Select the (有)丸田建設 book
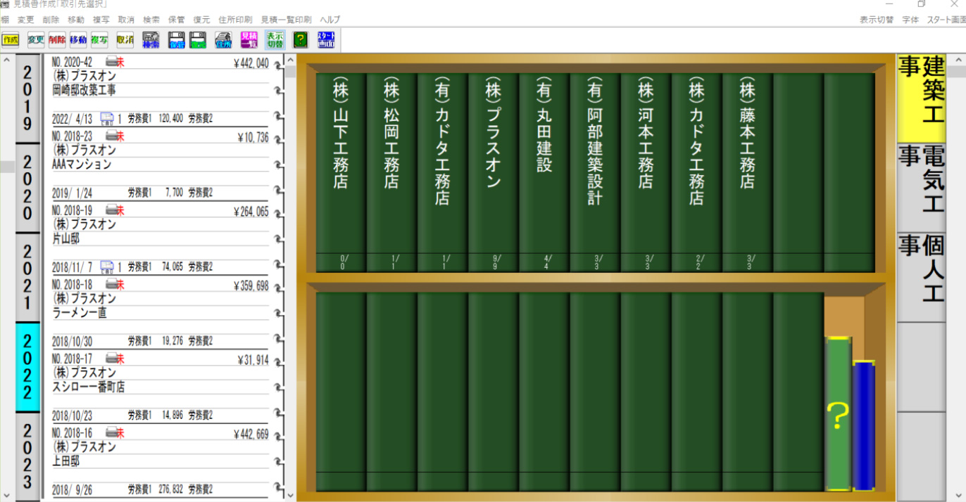Viewport: 966px width, 502px height. click(544, 172)
